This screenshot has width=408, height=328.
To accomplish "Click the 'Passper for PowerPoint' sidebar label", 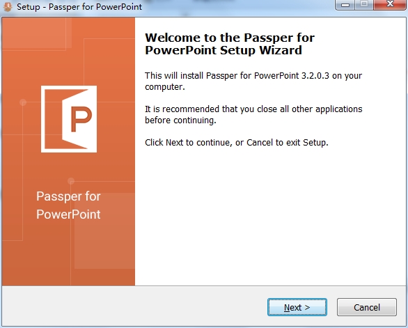I will (68, 205).
